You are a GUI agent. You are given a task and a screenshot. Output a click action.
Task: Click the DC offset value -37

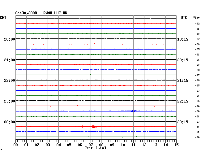(197, 39)
